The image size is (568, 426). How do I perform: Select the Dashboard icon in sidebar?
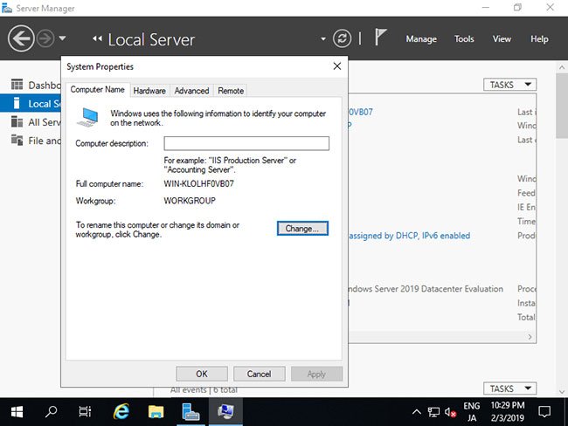click(17, 85)
